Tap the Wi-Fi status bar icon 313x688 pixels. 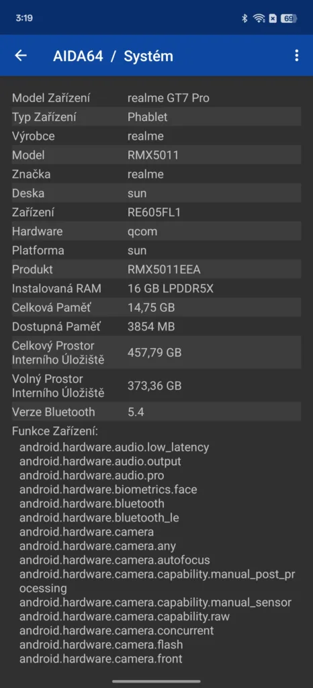pos(259,18)
